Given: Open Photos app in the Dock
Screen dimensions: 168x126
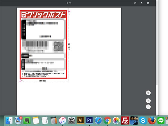Looking at the screenshot, I should click(116, 120).
